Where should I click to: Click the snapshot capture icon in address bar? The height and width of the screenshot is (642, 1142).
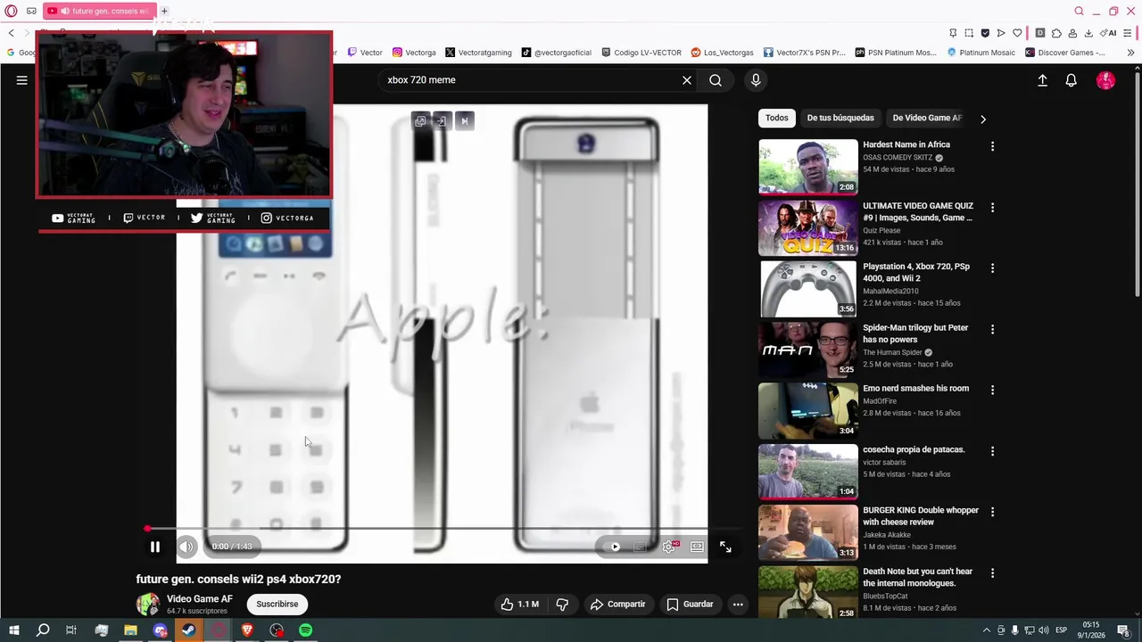969,33
